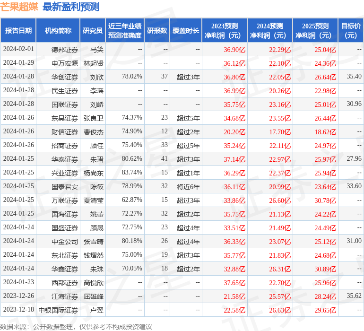Click the 覆盖时长 column header
The height and width of the screenshot is (331, 364).
(186, 31)
